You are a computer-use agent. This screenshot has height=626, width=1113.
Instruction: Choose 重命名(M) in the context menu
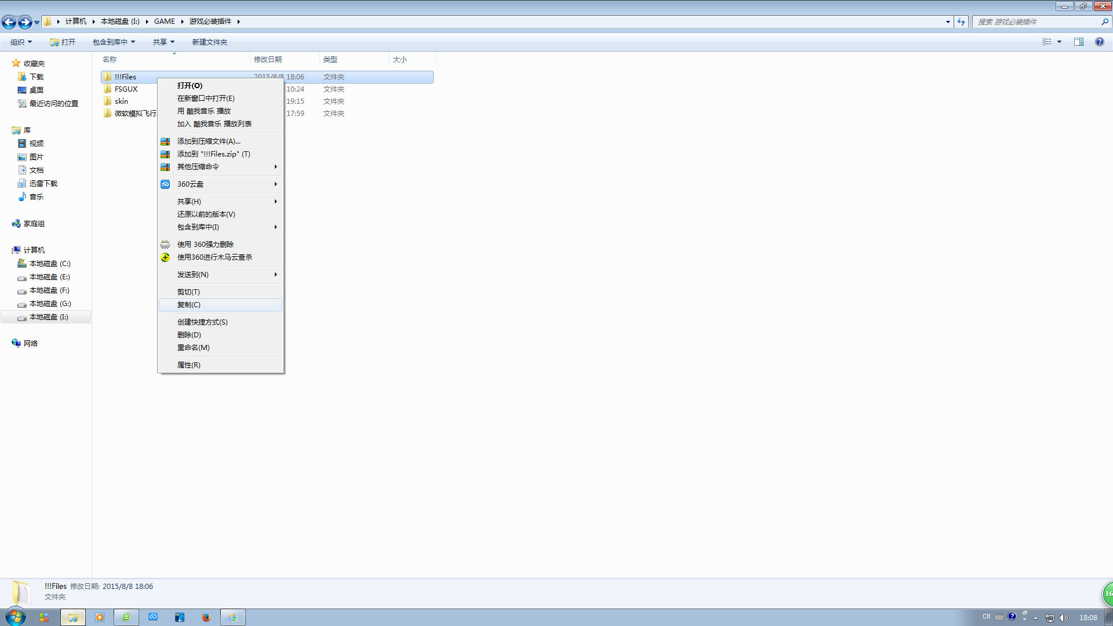(x=194, y=348)
